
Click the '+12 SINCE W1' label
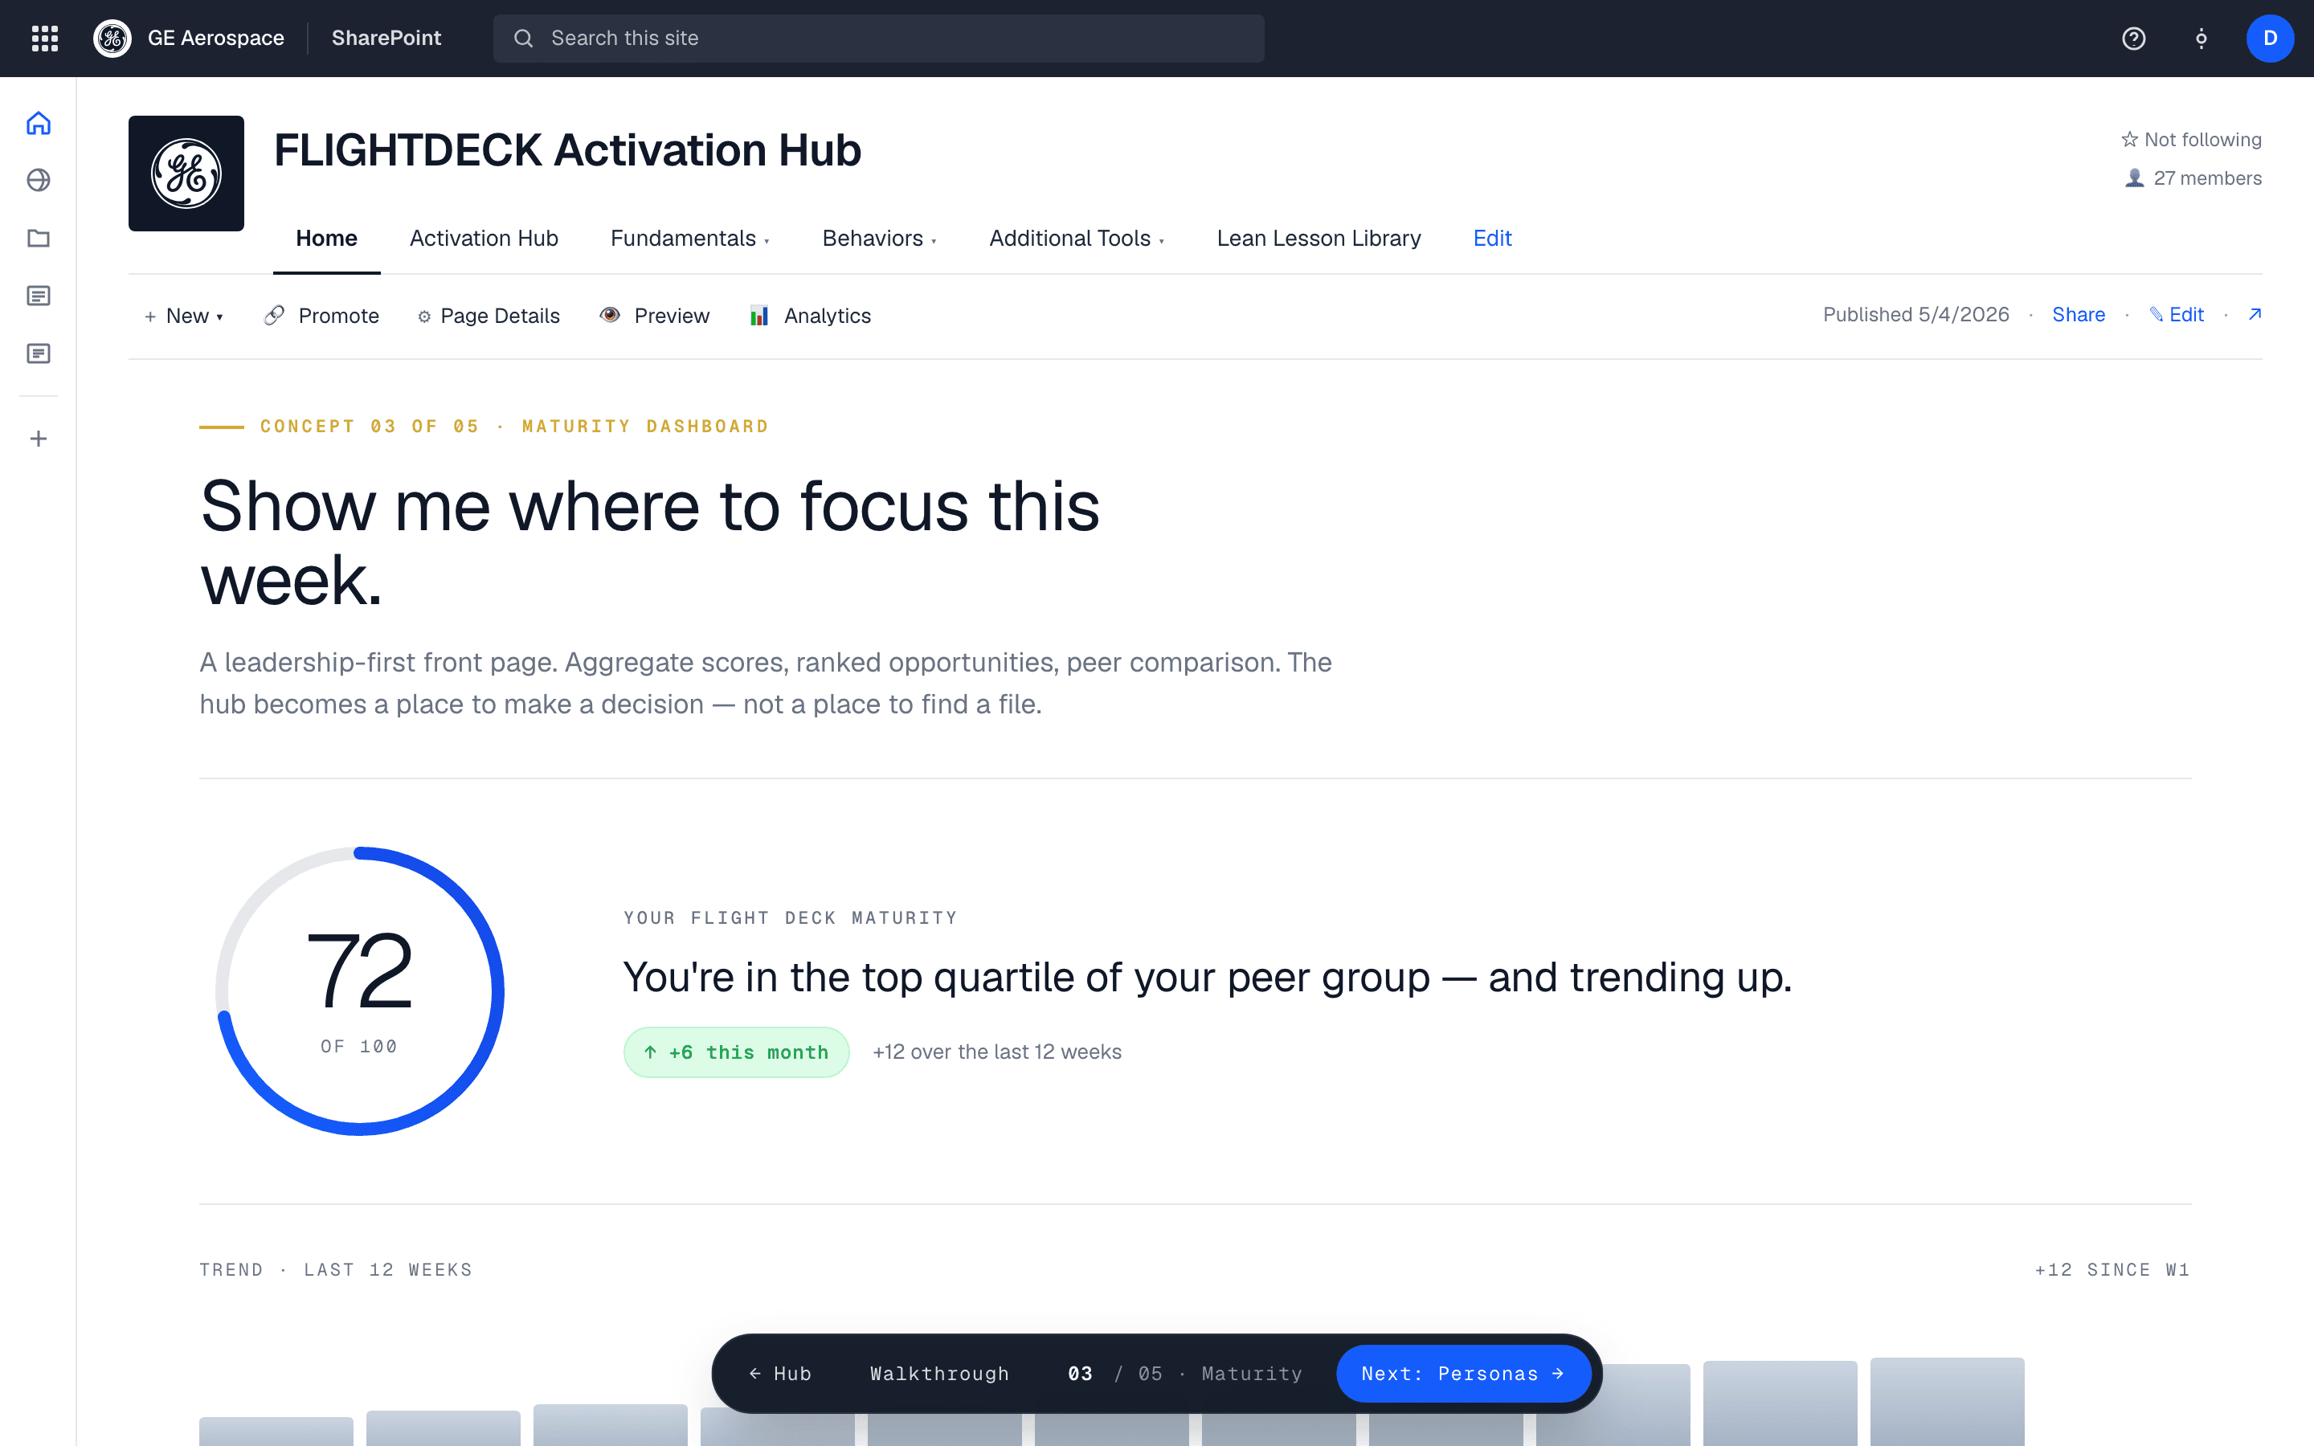click(x=2112, y=1270)
